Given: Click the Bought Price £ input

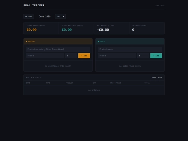Looking at the screenshot, I should [x=45, y=56].
